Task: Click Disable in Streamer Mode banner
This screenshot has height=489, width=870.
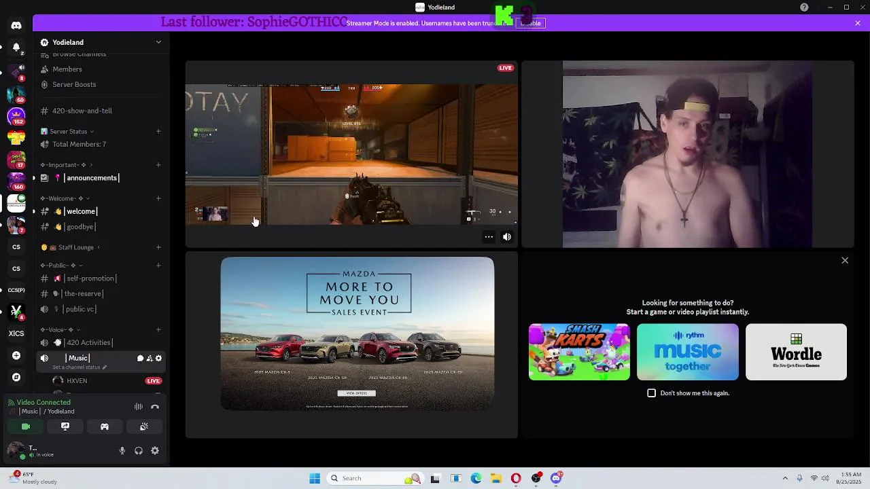Action: point(531,23)
